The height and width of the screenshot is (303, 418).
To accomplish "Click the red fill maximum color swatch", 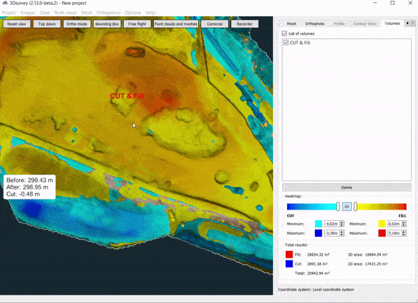I will [381, 232].
